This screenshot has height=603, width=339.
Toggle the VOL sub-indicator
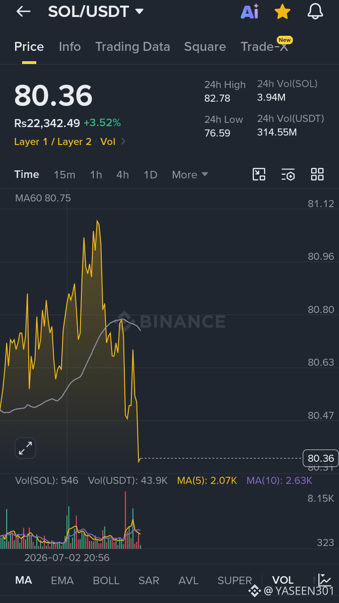tap(282, 580)
